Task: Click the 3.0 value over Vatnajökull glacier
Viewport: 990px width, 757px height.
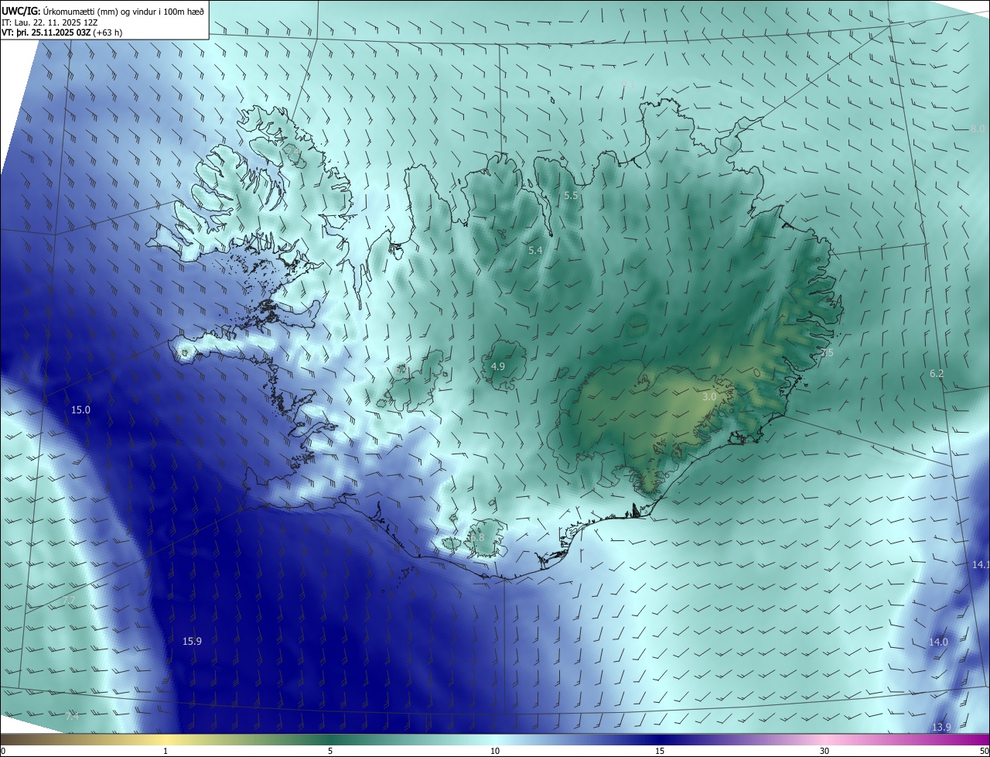Action: pyautogui.click(x=709, y=396)
